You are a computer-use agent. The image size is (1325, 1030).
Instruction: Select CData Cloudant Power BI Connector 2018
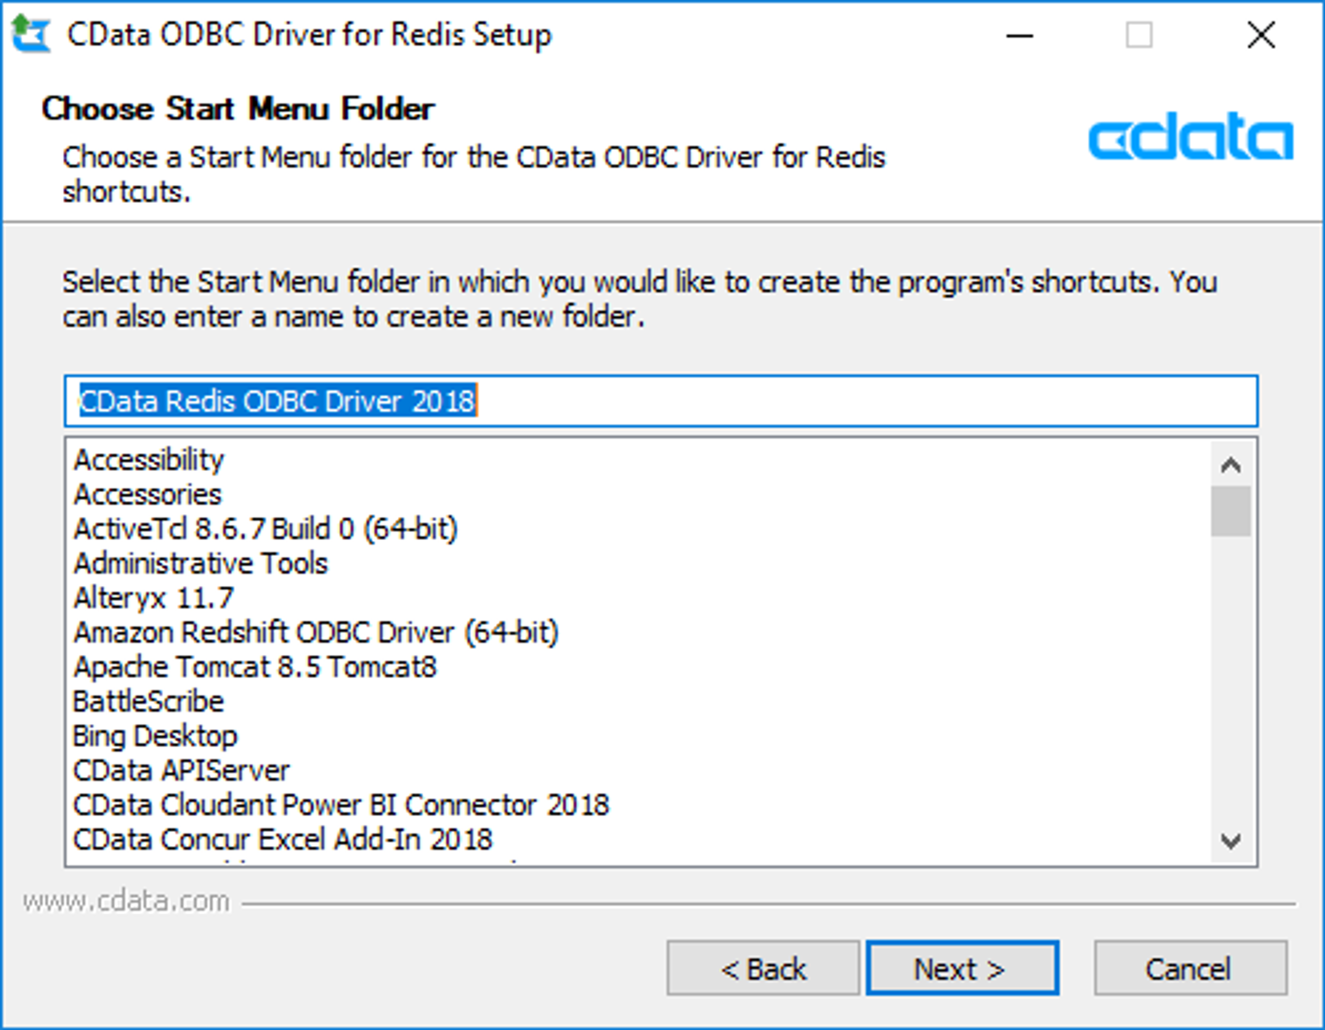coord(340,805)
